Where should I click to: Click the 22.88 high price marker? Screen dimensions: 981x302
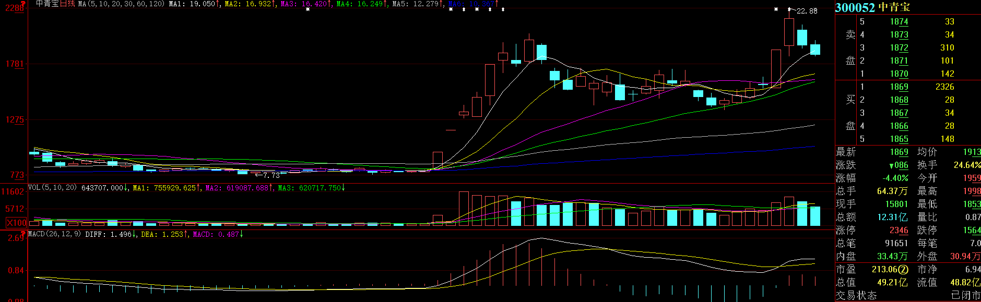807,11
